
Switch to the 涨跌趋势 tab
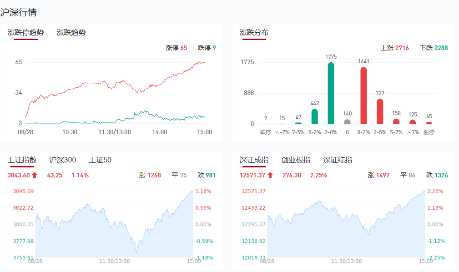(x=71, y=32)
